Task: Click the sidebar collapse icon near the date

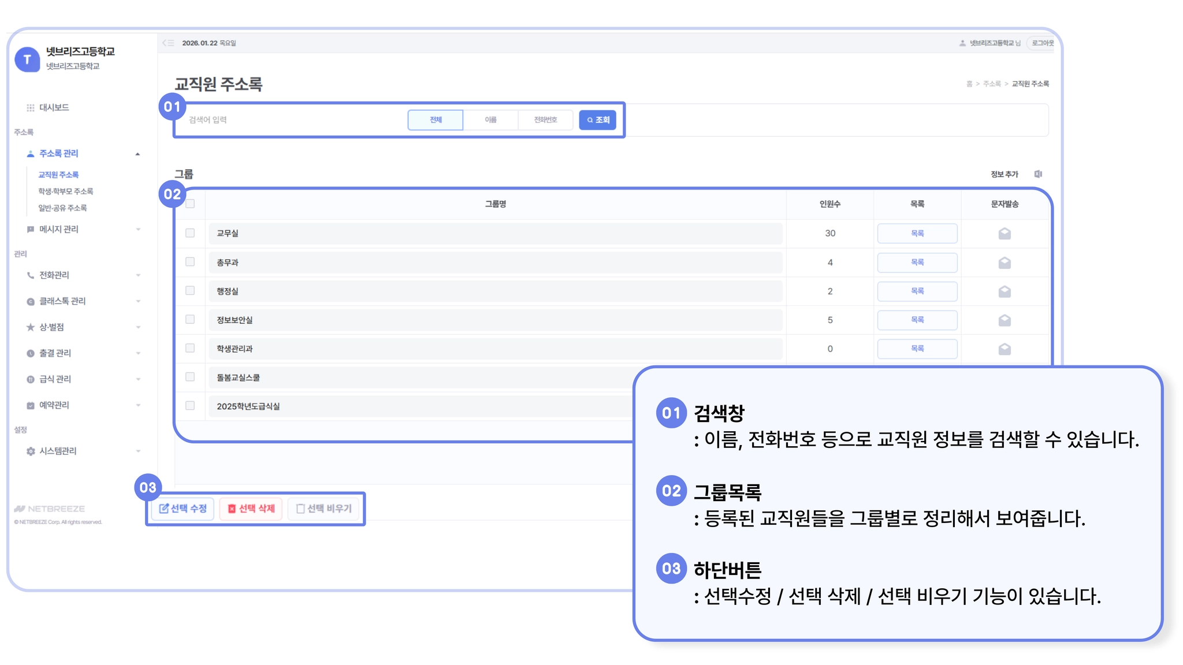Action: coord(168,43)
